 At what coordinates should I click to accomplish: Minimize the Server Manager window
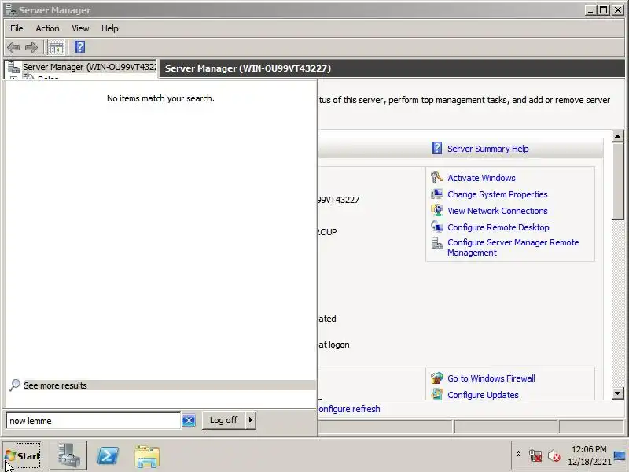click(x=590, y=10)
